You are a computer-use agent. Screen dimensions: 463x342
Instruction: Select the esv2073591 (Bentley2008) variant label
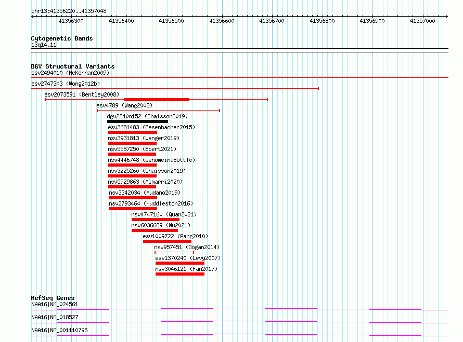pos(82,94)
